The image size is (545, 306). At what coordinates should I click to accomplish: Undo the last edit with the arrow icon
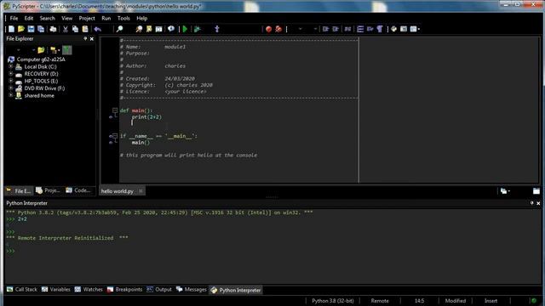(x=97, y=29)
